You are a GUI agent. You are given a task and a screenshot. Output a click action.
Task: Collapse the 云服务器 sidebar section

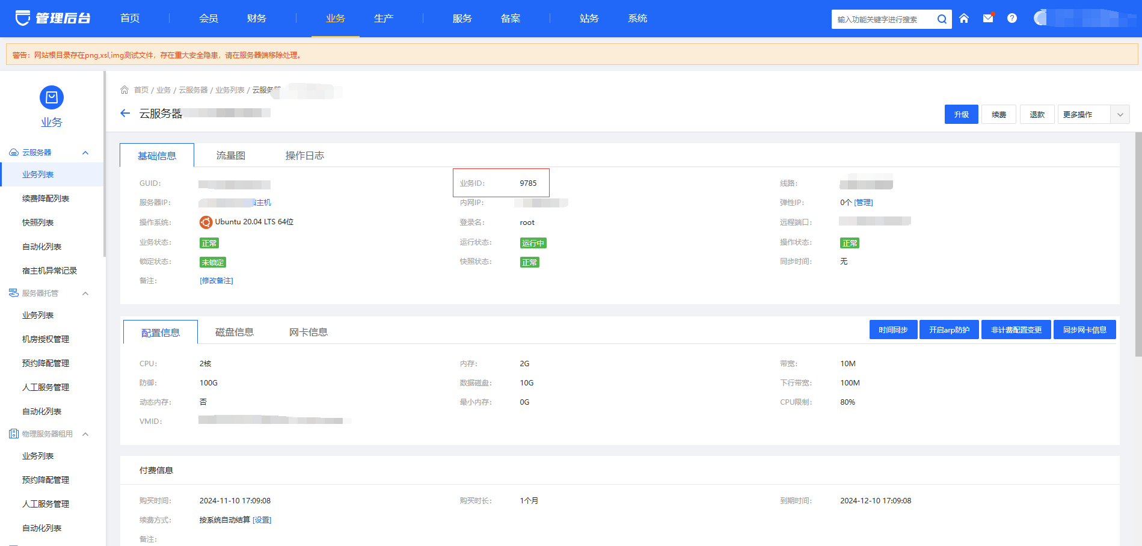(x=85, y=153)
